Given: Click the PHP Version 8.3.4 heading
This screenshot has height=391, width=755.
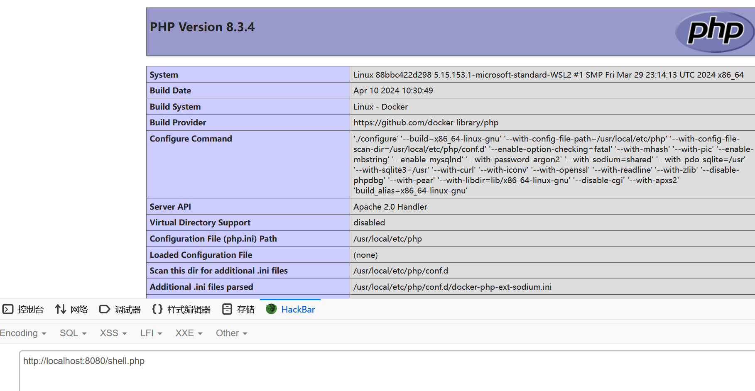Looking at the screenshot, I should tap(202, 27).
